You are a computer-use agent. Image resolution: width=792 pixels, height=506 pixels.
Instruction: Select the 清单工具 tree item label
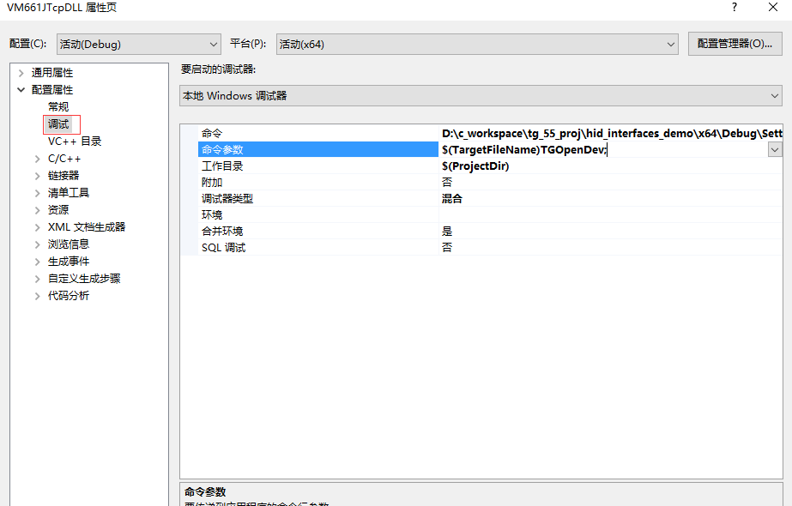69,193
